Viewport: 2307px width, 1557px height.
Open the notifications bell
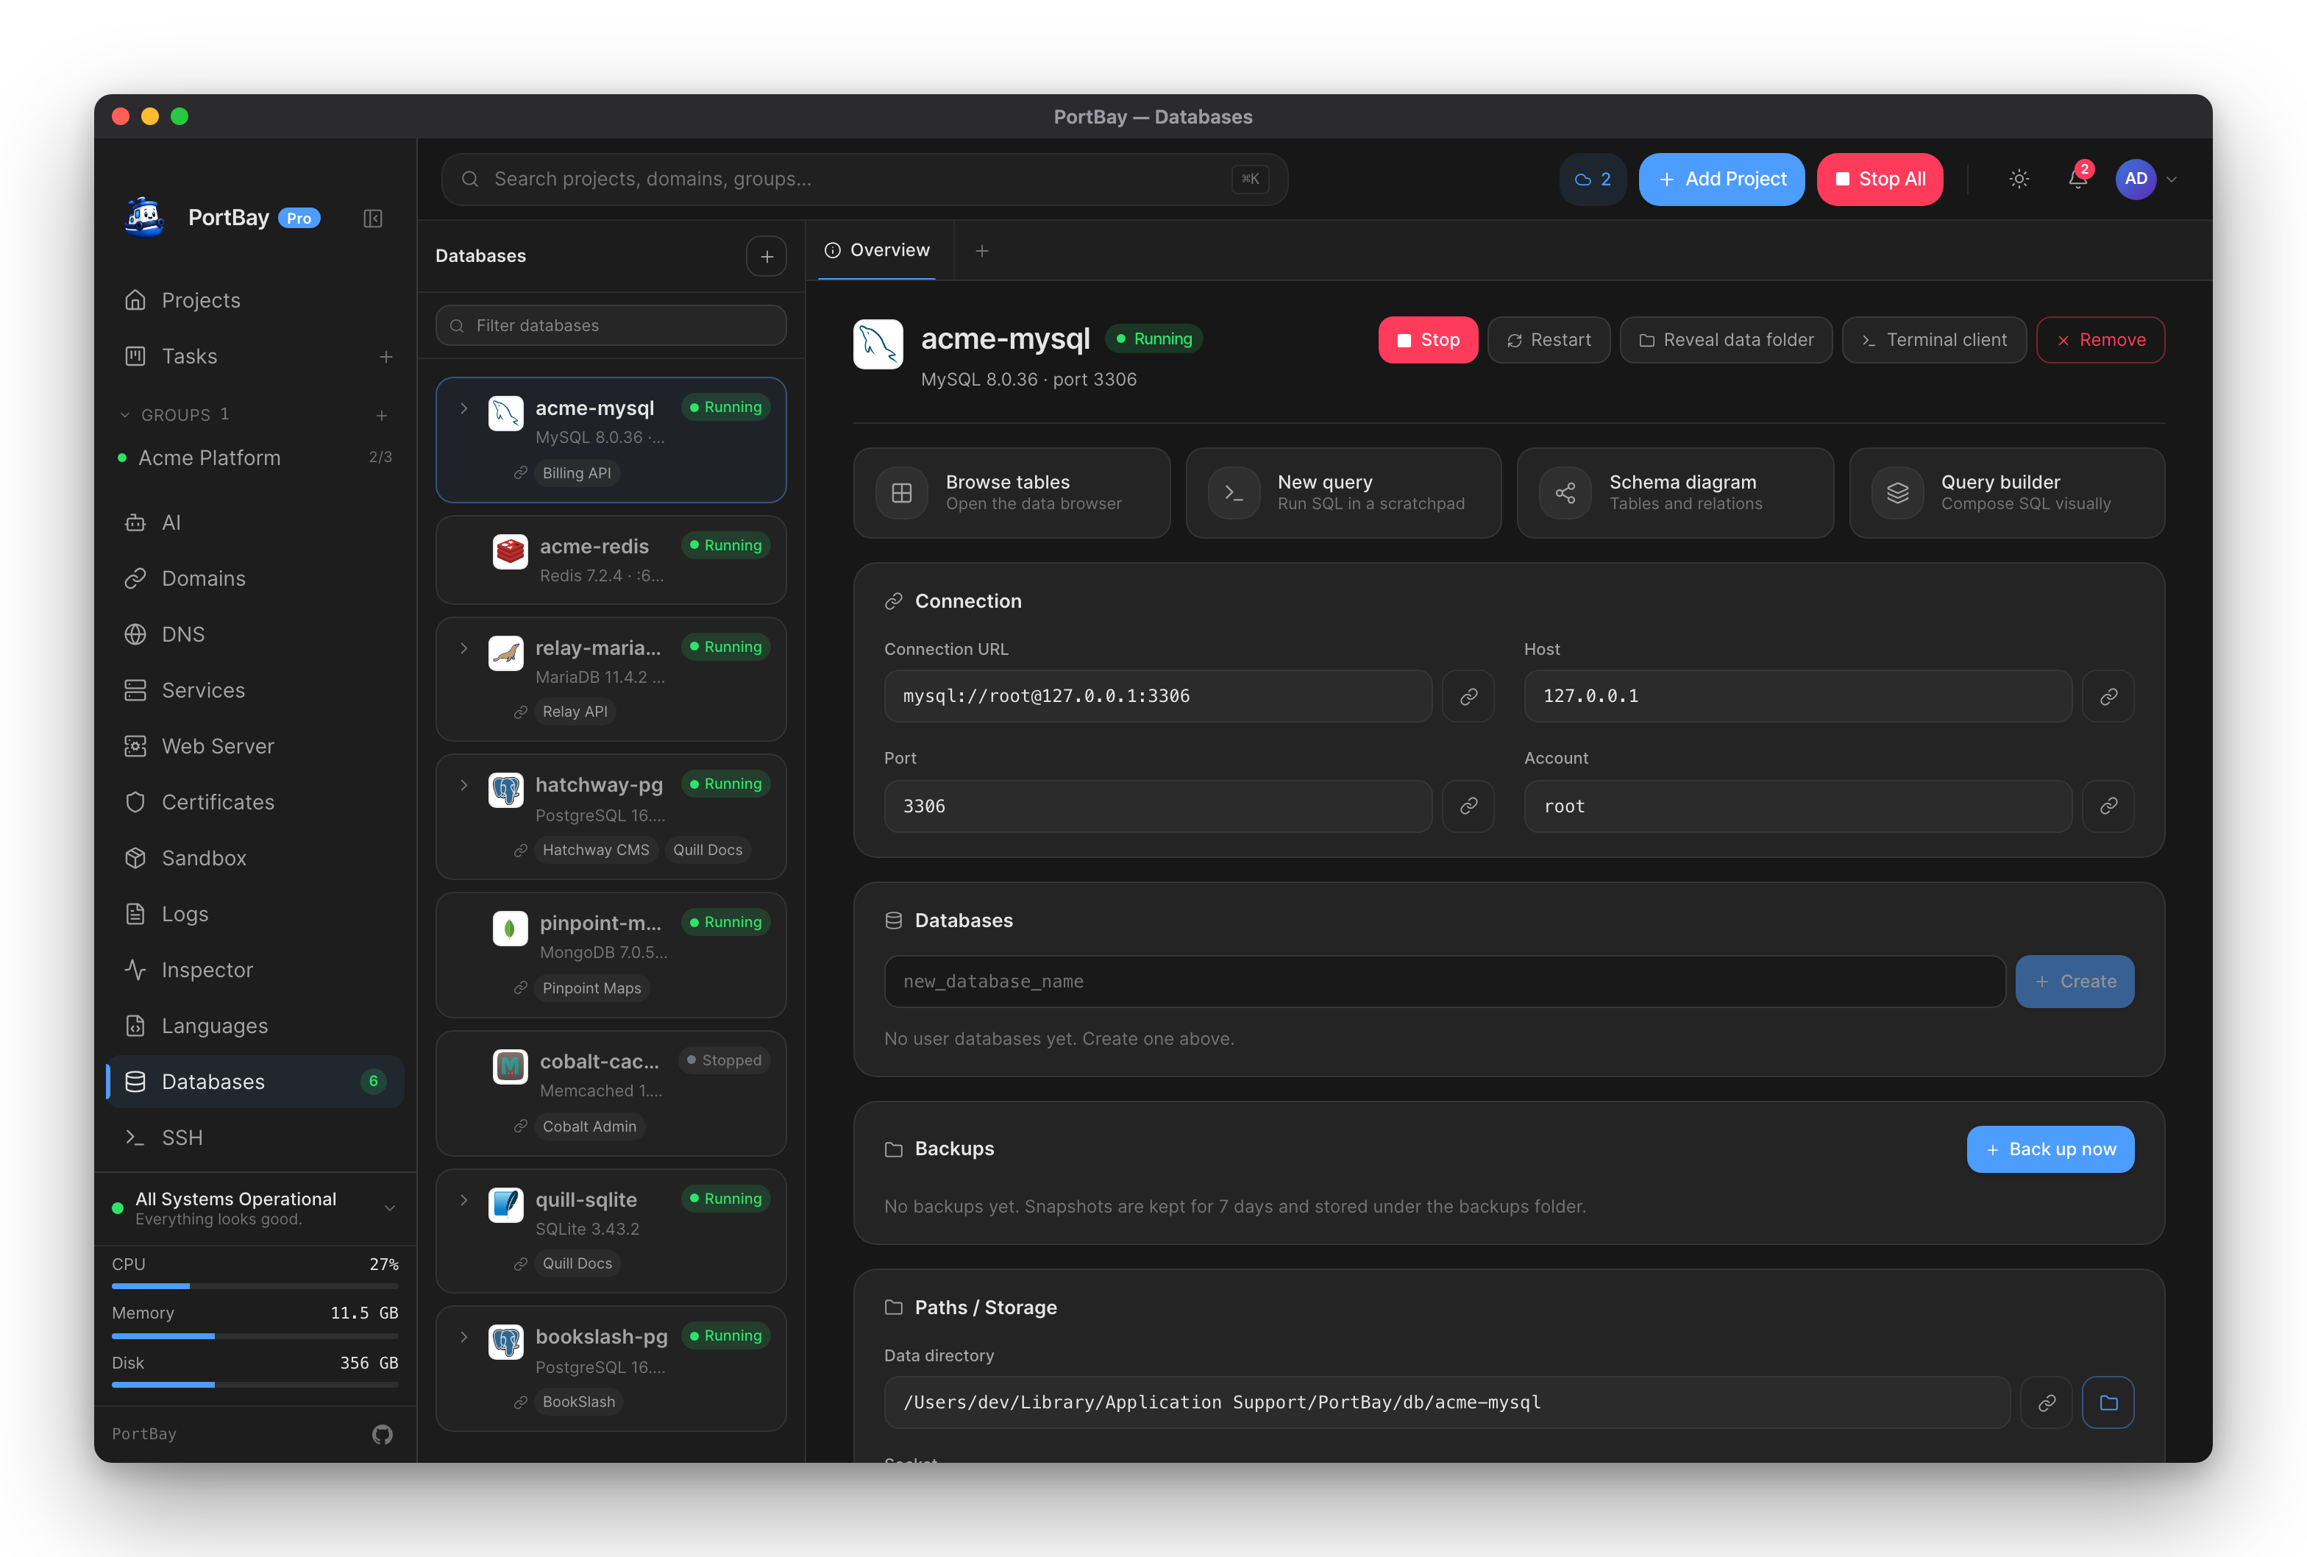[x=2077, y=180]
